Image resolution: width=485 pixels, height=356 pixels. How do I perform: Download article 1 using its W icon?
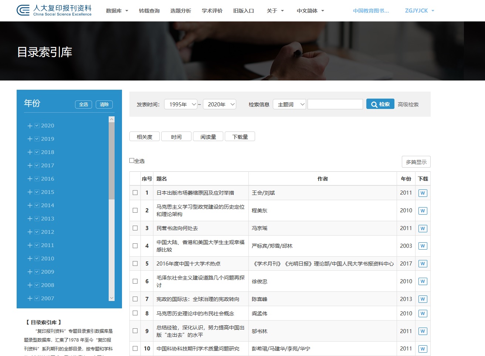[423, 192]
